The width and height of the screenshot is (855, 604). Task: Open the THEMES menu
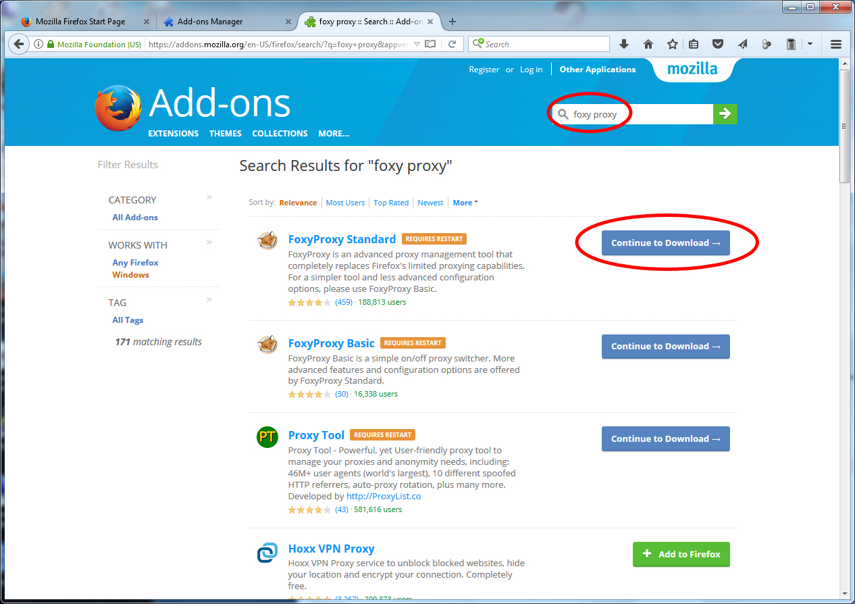226,134
